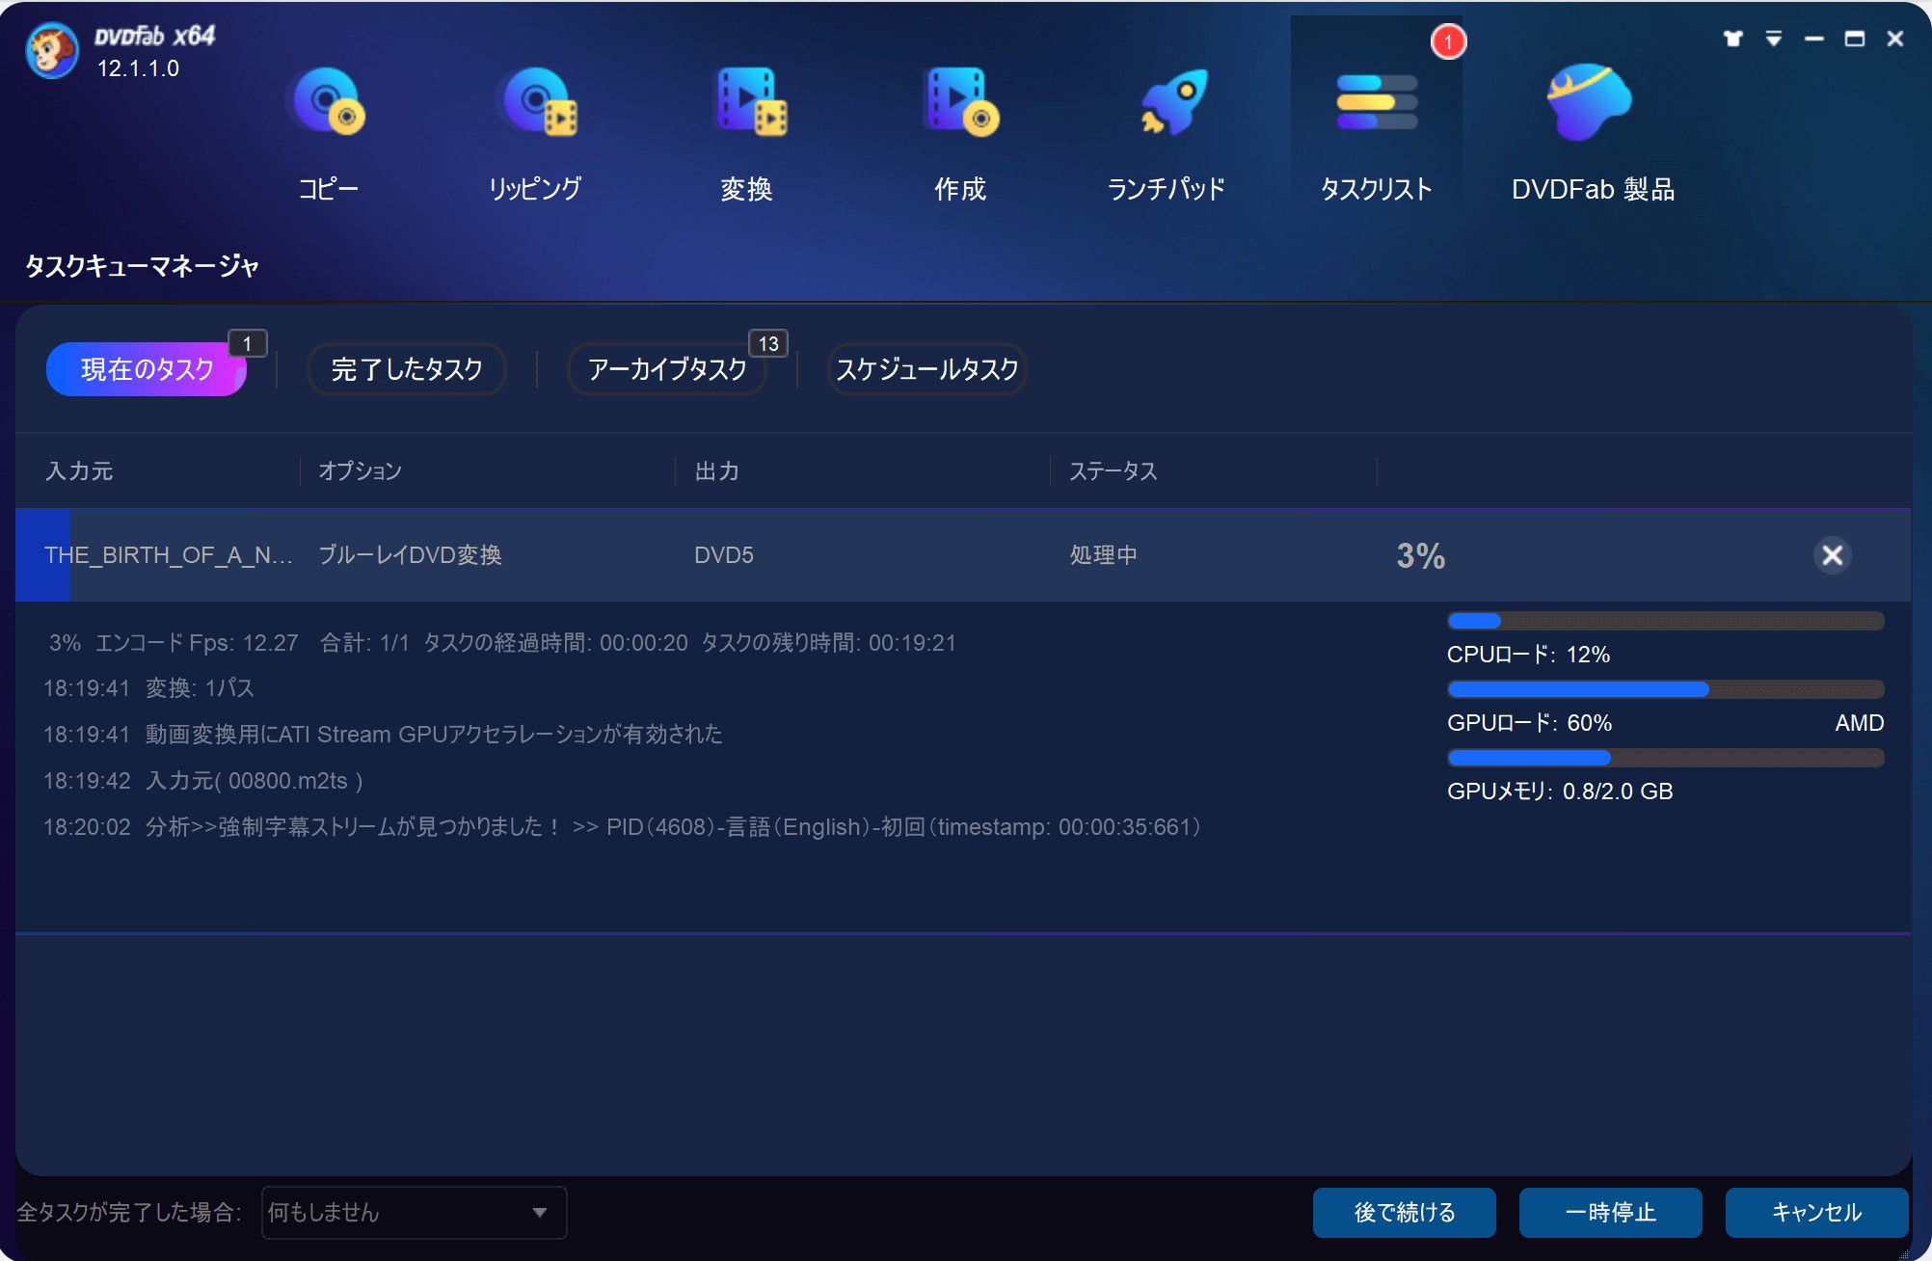Viewport: 1932px width, 1261px height.
Task: Click the log line 変換: 1パス
Action: 149,688
